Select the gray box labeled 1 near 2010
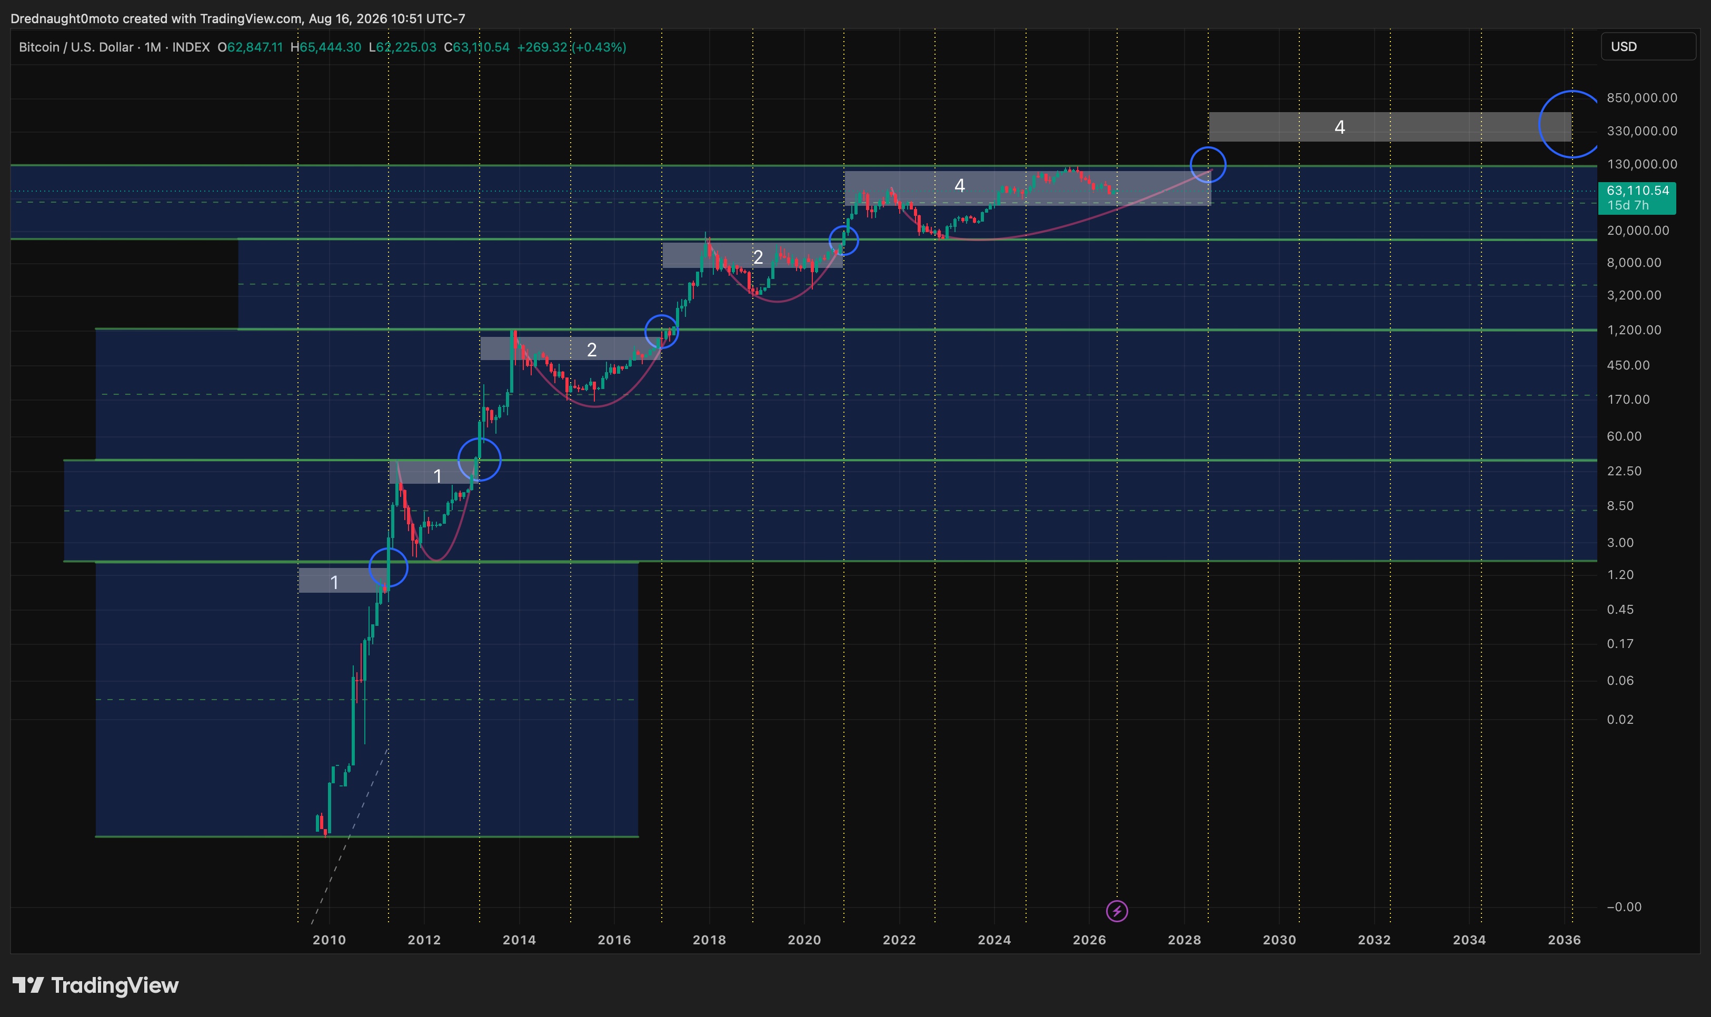The height and width of the screenshot is (1017, 1711). [x=343, y=581]
